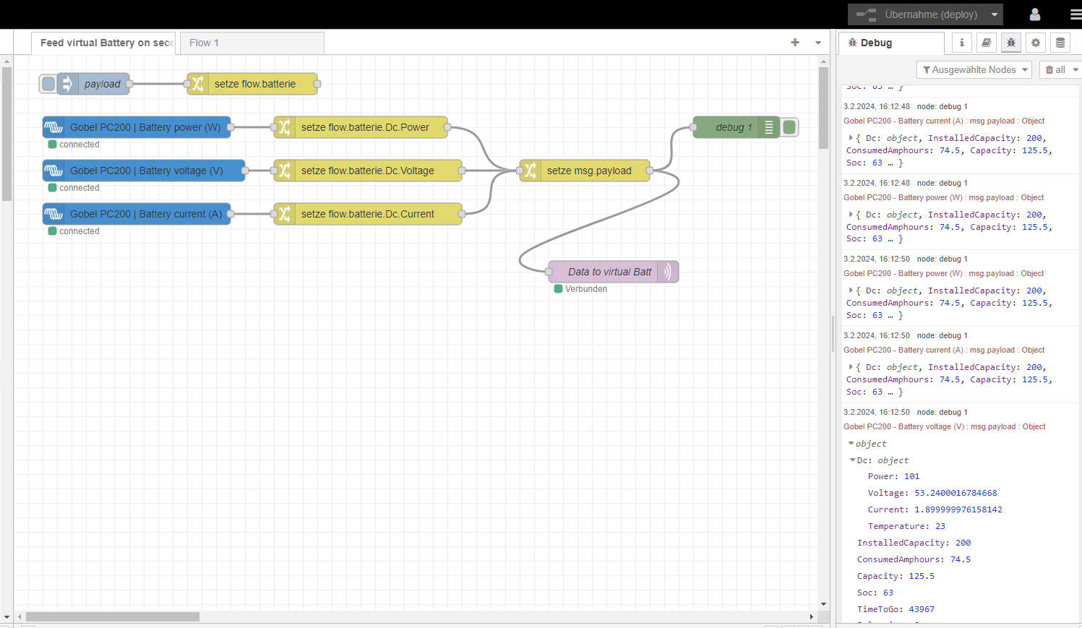Select the debug 1 node label

tap(734, 127)
